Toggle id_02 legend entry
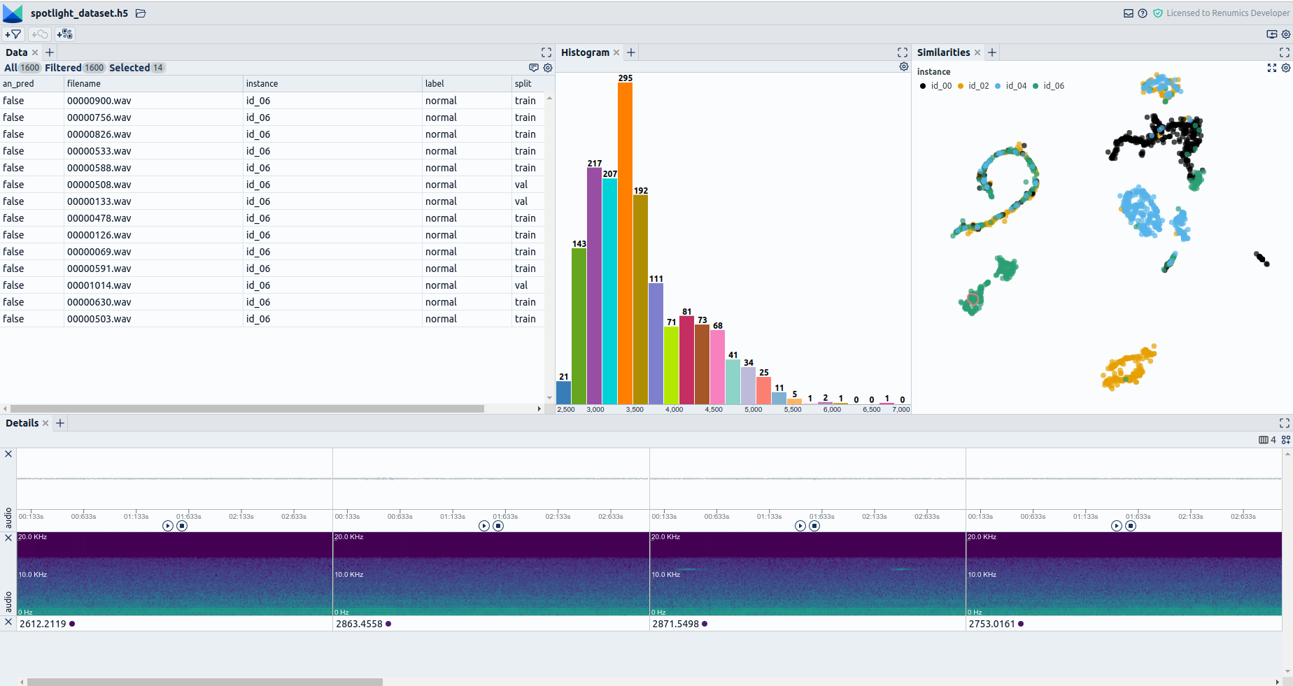 coord(974,86)
